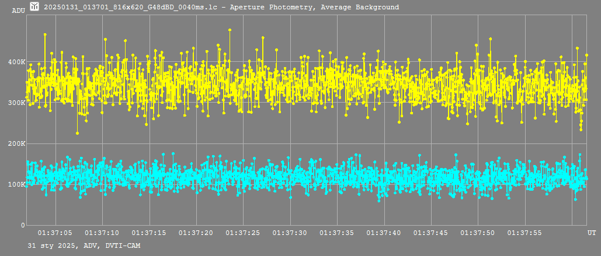Click the 01:37:30 time label
Screen dimensions: 601x256
(289, 233)
